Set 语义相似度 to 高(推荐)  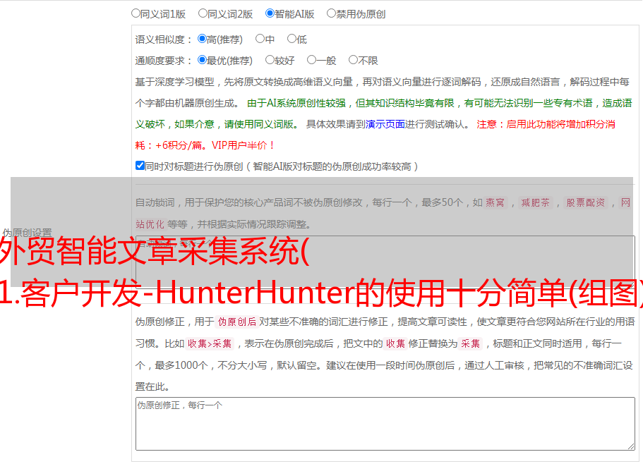pyautogui.click(x=202, y=39)
